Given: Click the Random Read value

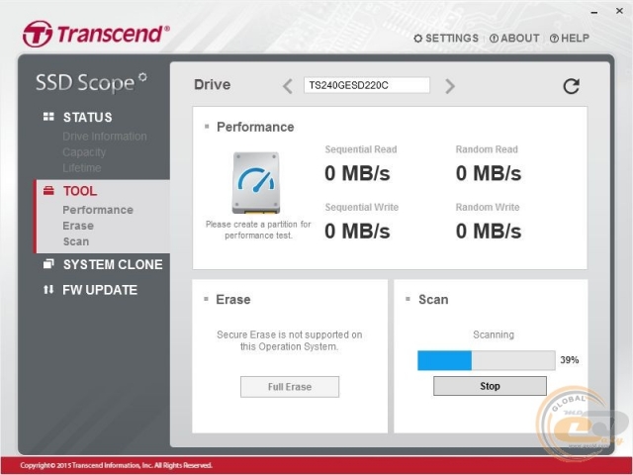Looking at the screenshot, I should tap(489, 174).
